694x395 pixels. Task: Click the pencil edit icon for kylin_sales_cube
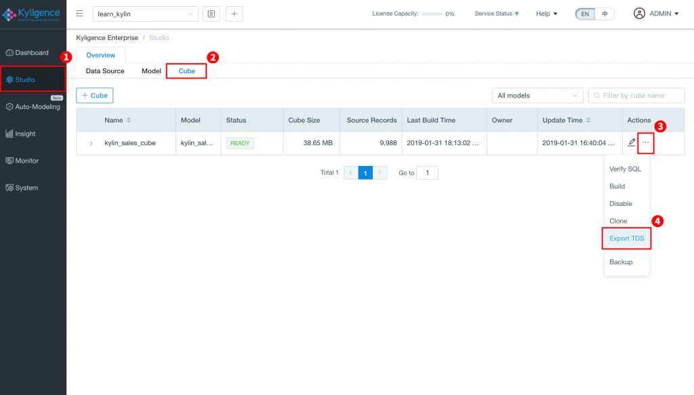(632, 142)
